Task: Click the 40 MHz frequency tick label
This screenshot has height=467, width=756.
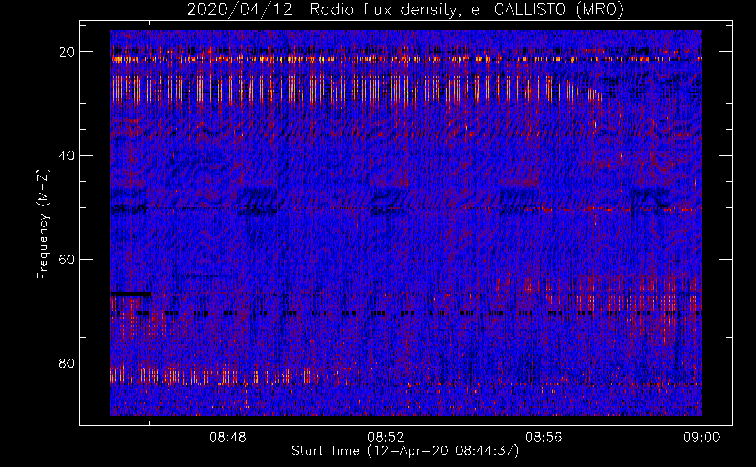Action: (x=67, y=155)
